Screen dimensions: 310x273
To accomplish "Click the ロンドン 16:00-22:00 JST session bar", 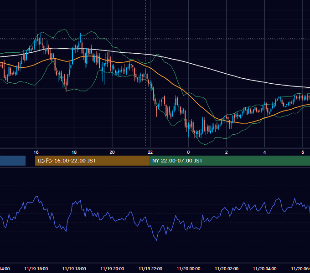I will coord(92,161).
